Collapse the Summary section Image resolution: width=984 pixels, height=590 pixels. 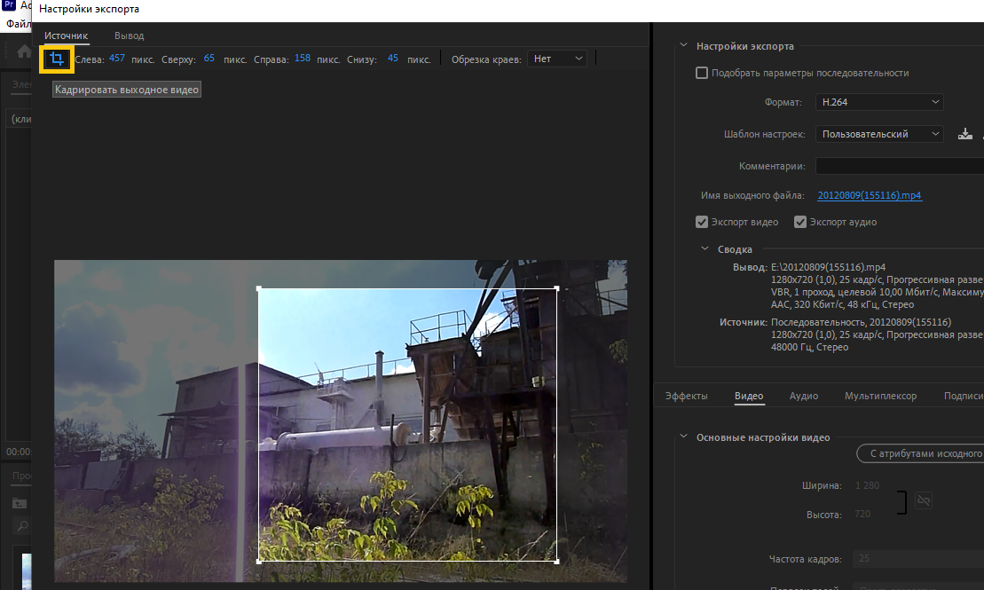pos(705,248)
